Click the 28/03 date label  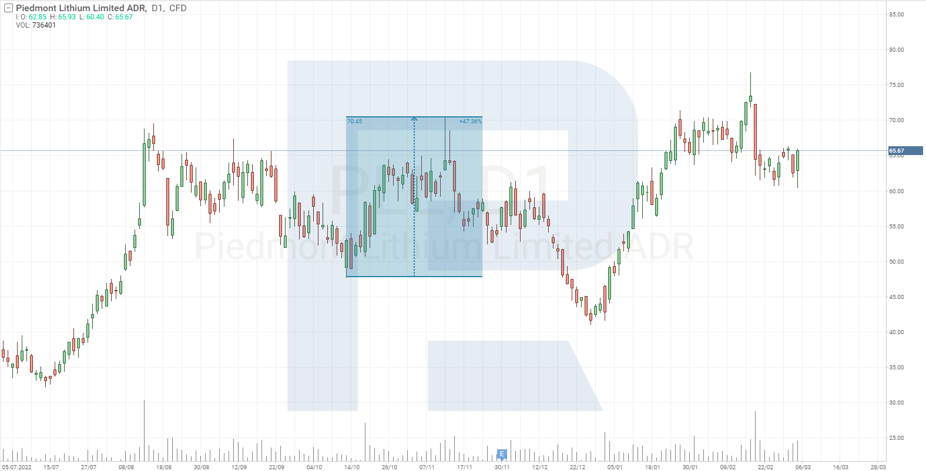click(x=878, y=467)
